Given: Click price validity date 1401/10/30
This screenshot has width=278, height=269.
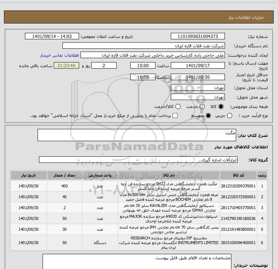Looking at the screenshot, I should (x=198, y=77).
